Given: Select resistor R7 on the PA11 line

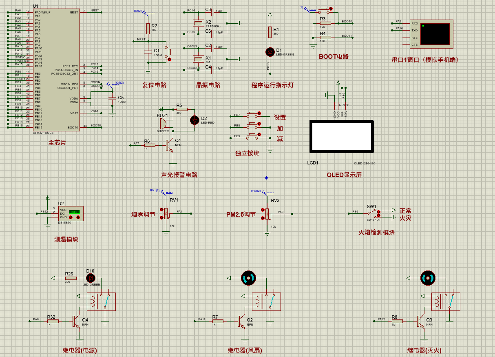Looking at the screenshot, I should pos(218,321).
